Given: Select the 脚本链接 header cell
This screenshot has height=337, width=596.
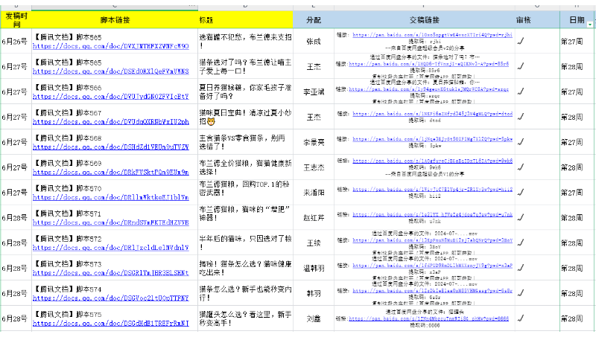Looking at the screenshot, I should click(x=115, y=20).
